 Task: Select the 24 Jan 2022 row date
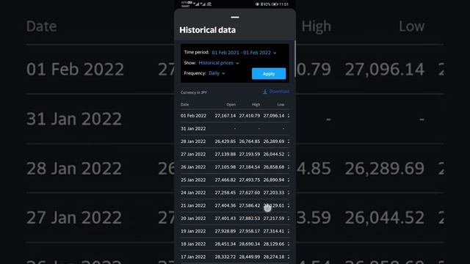tap(193, 193)
